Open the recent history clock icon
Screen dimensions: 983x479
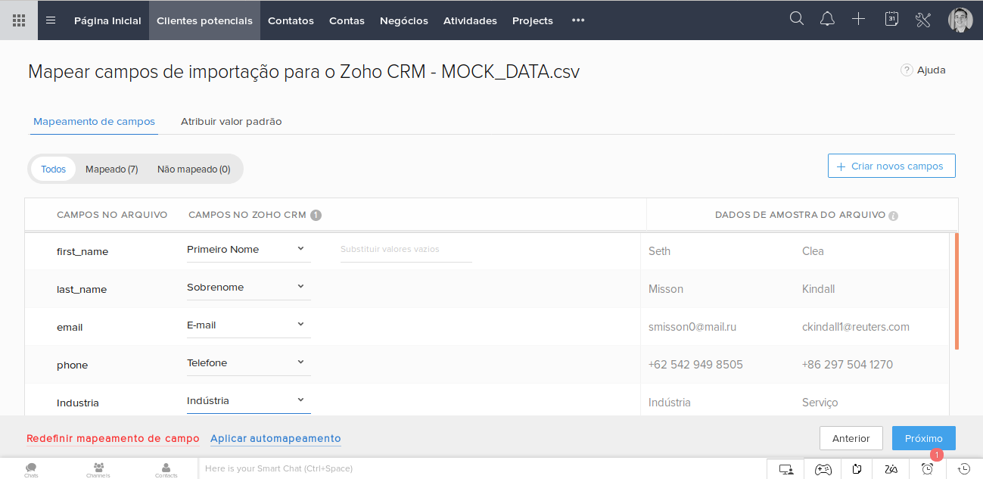(964, 469)
